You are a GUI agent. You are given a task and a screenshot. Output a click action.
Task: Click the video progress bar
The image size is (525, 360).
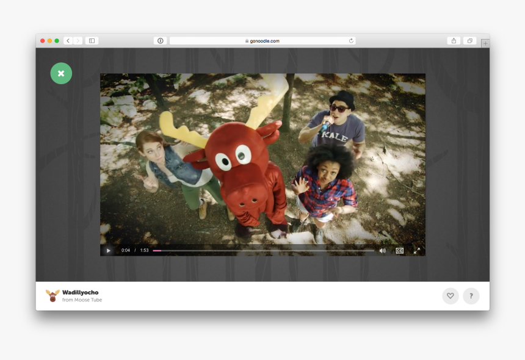click(x=264, y=250)
